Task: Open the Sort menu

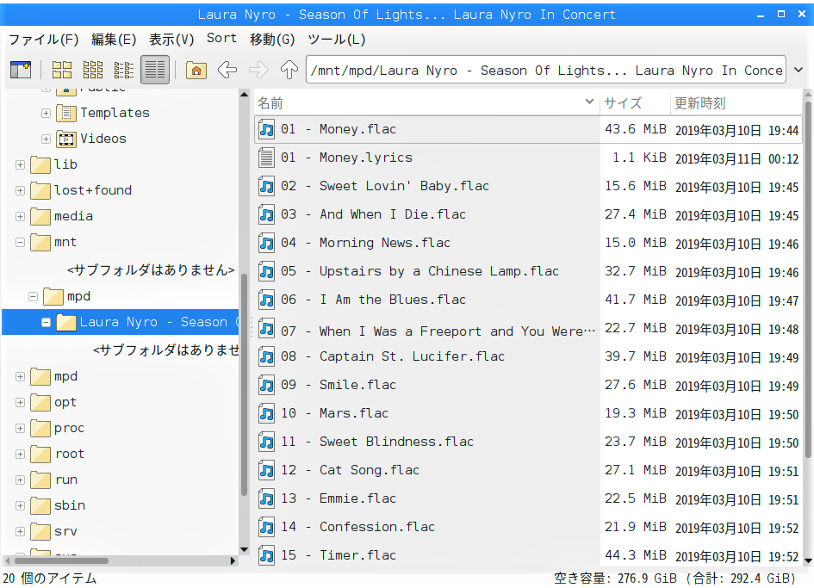Action: [221, 39]
